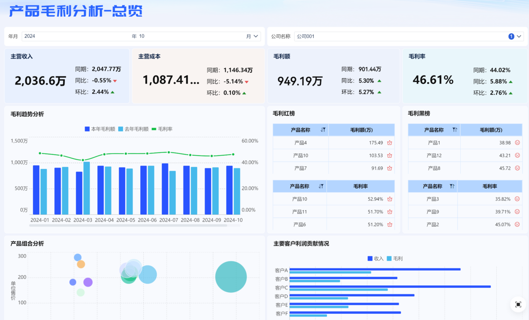Click the crown icon next to 175.49
This screenshot has width=529, height=320.
[x=390, y=143]
